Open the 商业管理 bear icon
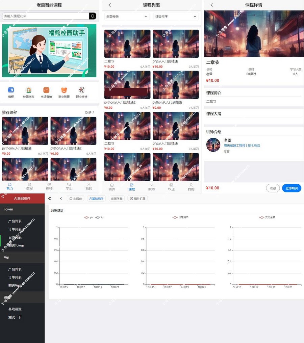304x343 pixels. [x=64, y=90]
